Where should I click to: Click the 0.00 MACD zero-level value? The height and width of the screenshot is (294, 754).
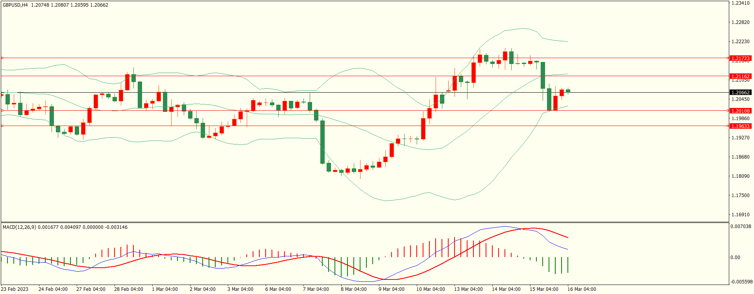(x=735, y=257)
